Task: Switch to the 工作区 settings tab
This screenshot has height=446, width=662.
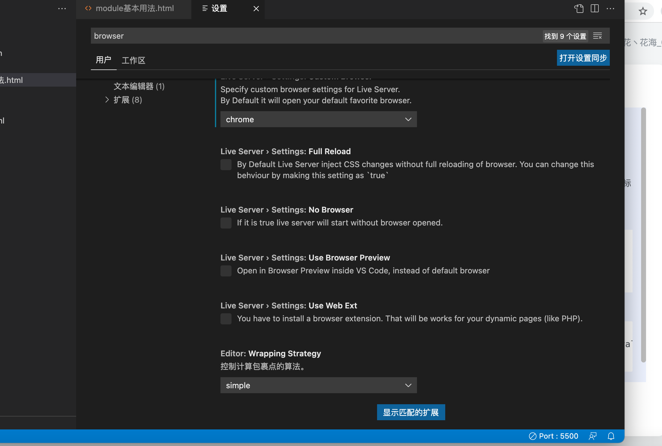Action: click(133, 60)
